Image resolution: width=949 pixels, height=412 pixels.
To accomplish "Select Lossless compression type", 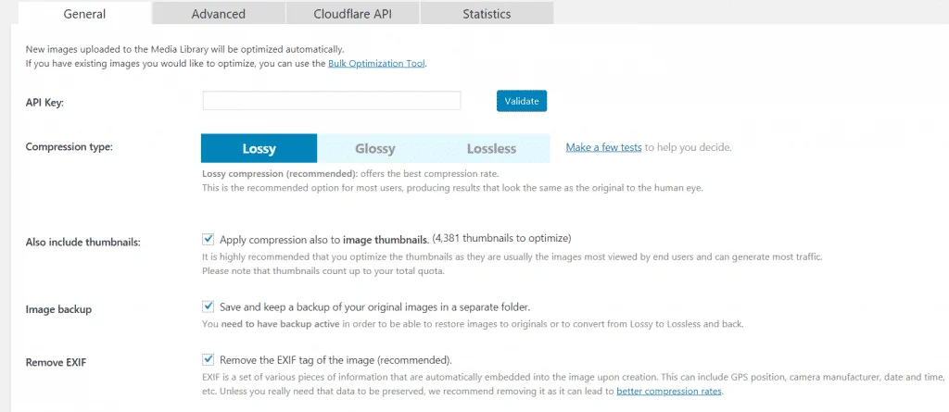I will coord(491,148).
